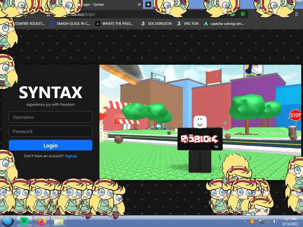Close the Login - Syntax tab

pos(139,4)
